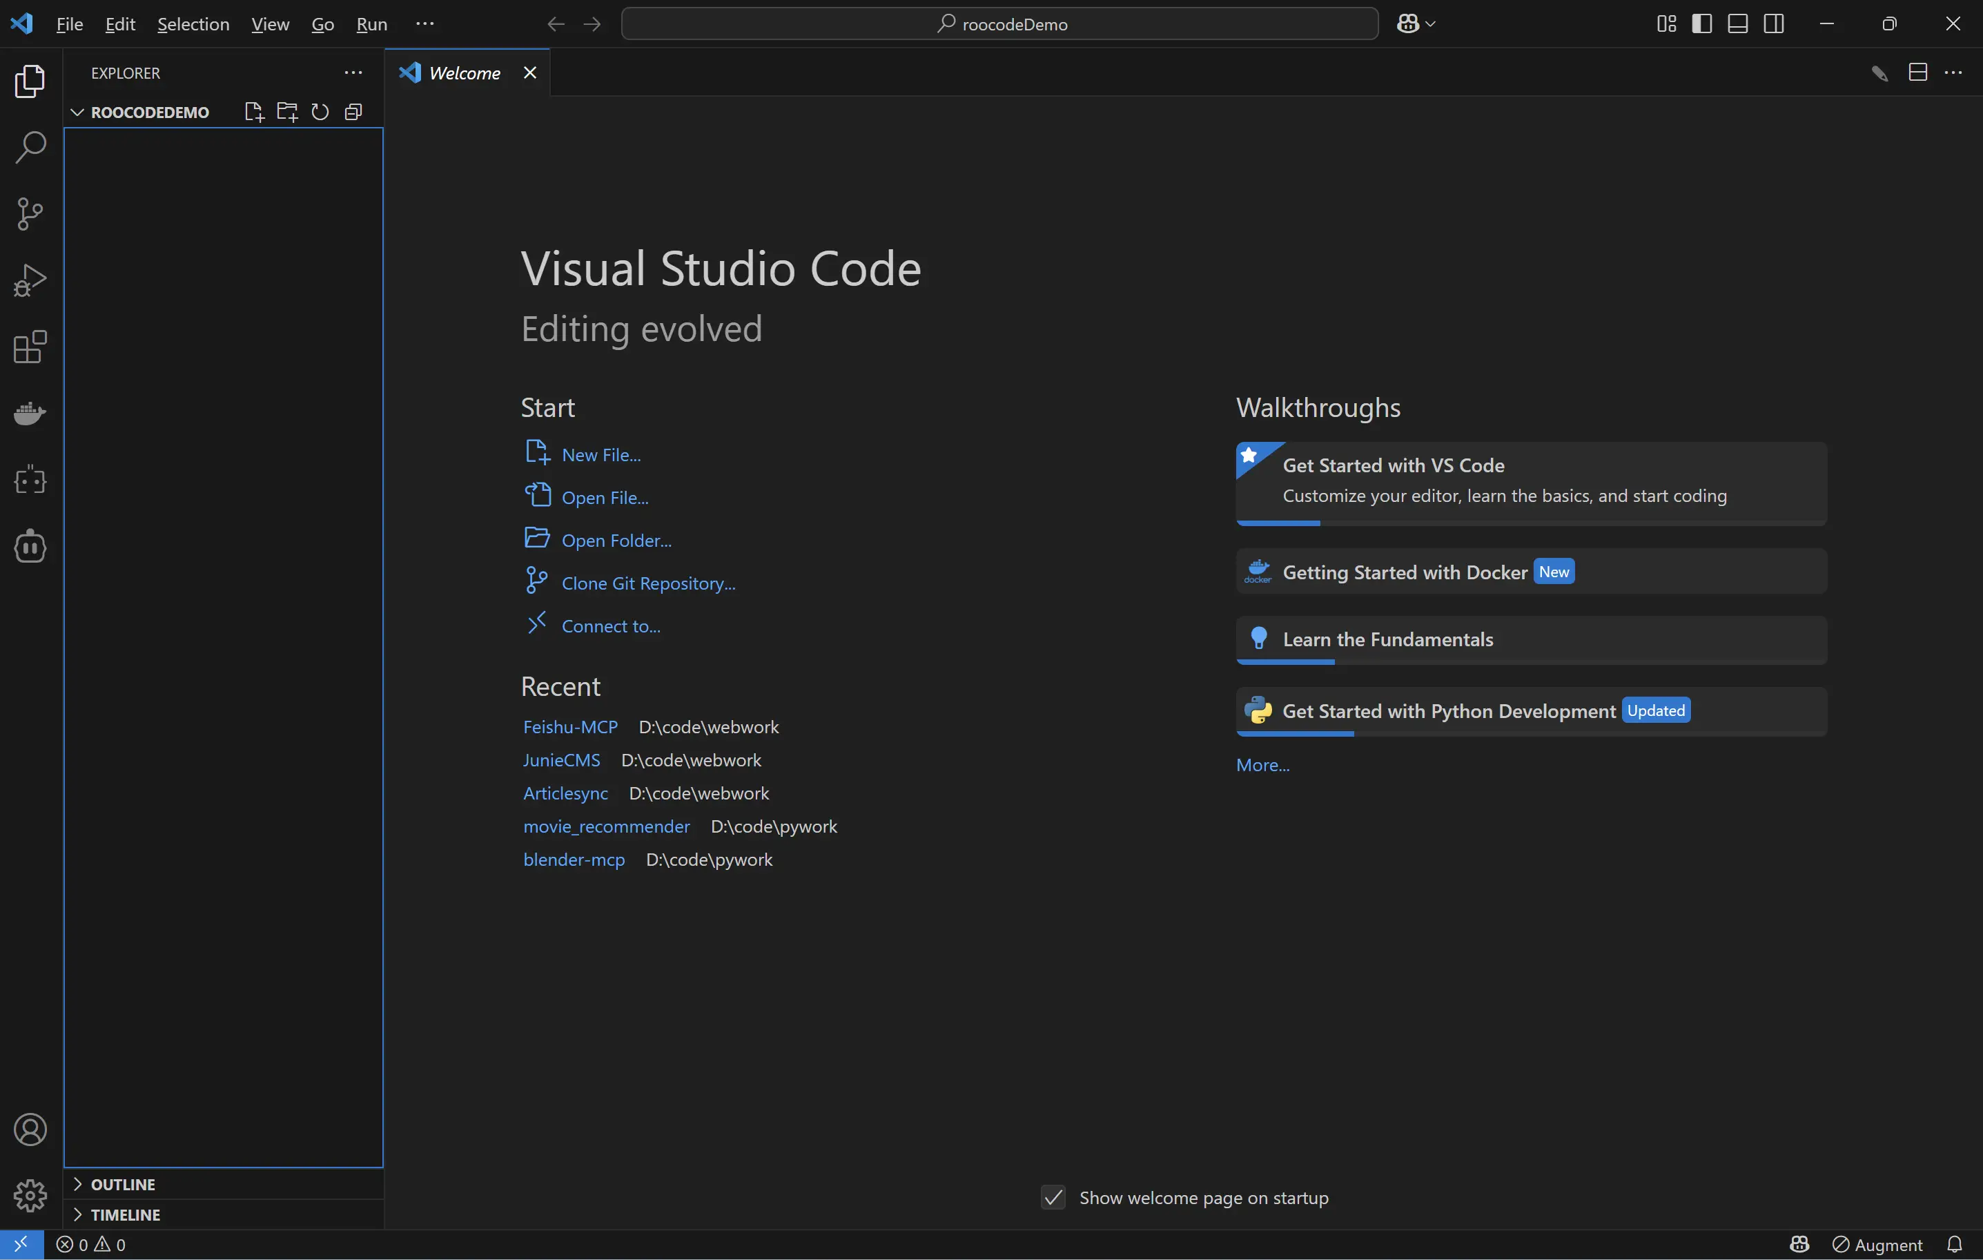The image size is (1983, 1260).
Task: Open the Copilot dropdown chevron
Action: (1430, 24)
